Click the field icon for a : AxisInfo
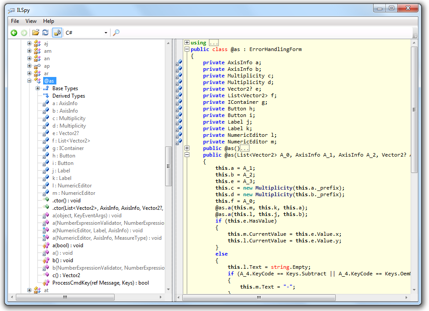The width and height of the screenshot is (429, 311). coord(46,103)
